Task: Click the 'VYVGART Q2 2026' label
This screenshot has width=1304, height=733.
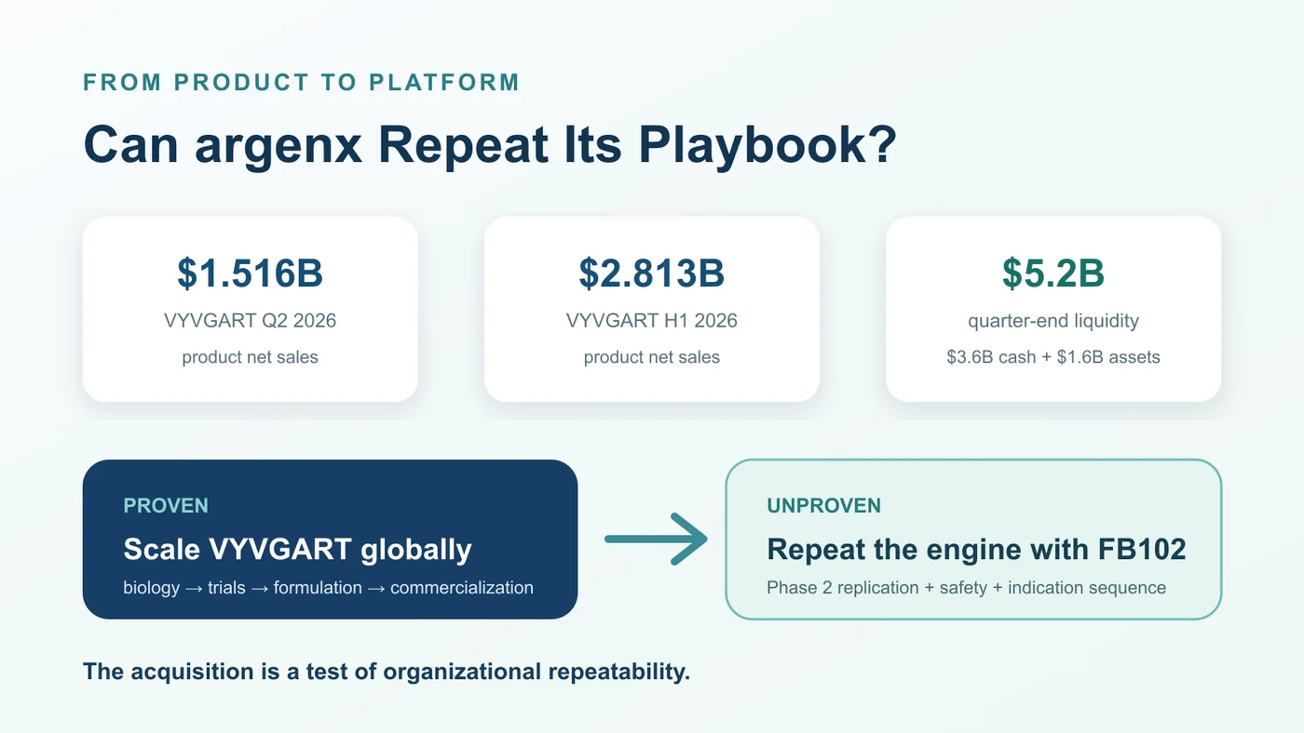Action: pos(251,321)
